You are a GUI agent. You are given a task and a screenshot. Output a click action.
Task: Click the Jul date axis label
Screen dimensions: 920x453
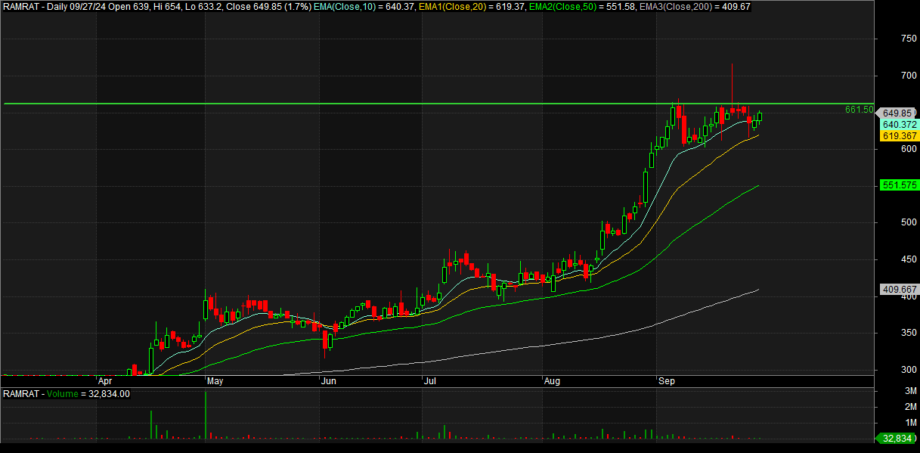pos(432,381)
